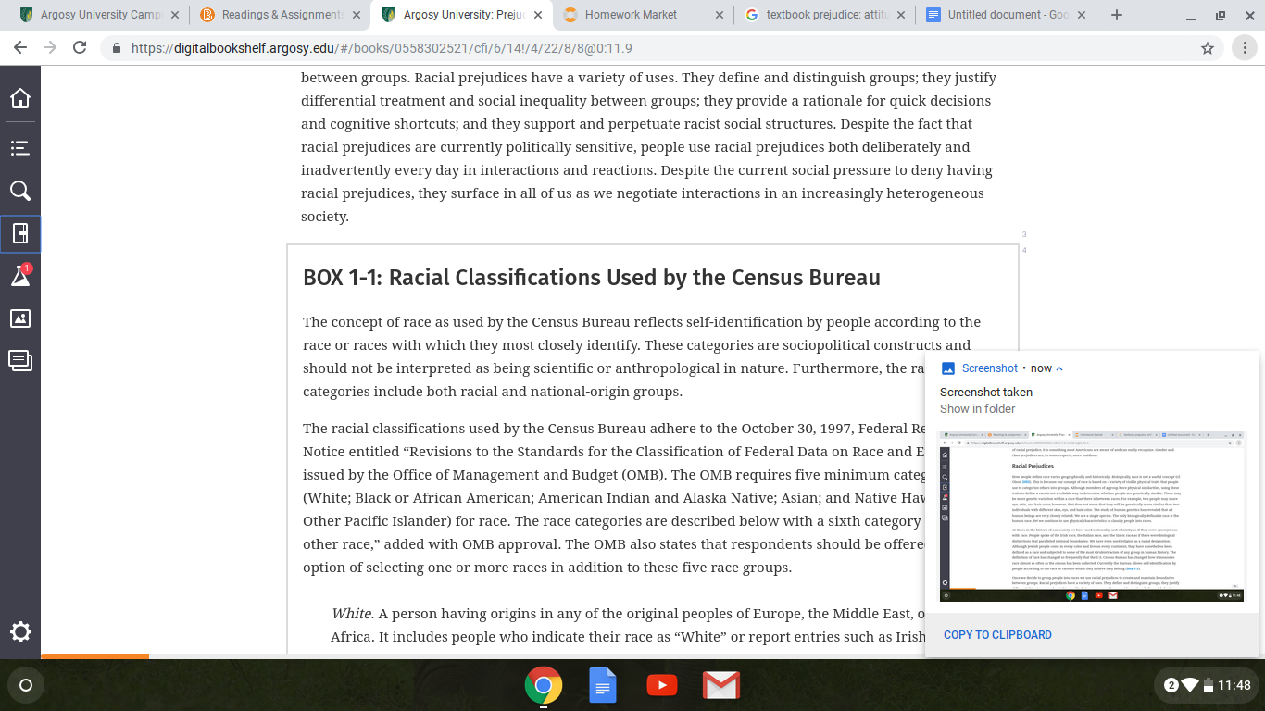Click the BOX 1-1 Racial Classifications heading
The image size is (1265, 711).
(592, 278)
